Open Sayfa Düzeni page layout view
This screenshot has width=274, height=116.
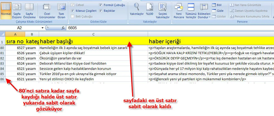click(17, 11)
